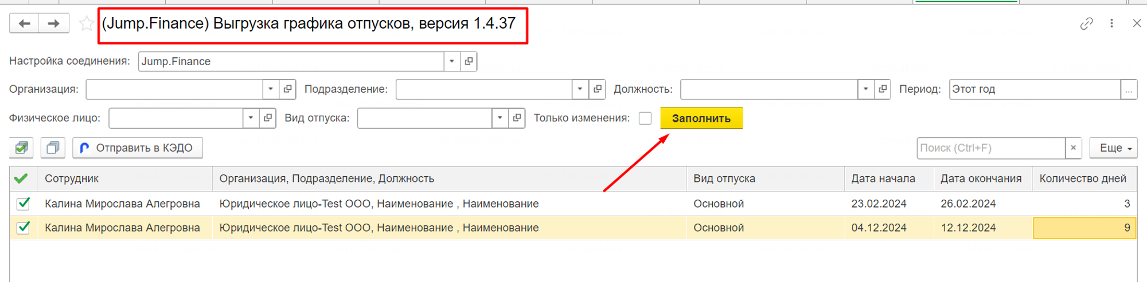Open the Jump.Finance connection setting record
Image resolution: width=1147 pixels, height=282 pixels.
[469, 61]
